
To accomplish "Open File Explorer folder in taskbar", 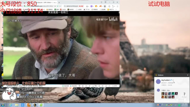I will [x=17, y=105].
